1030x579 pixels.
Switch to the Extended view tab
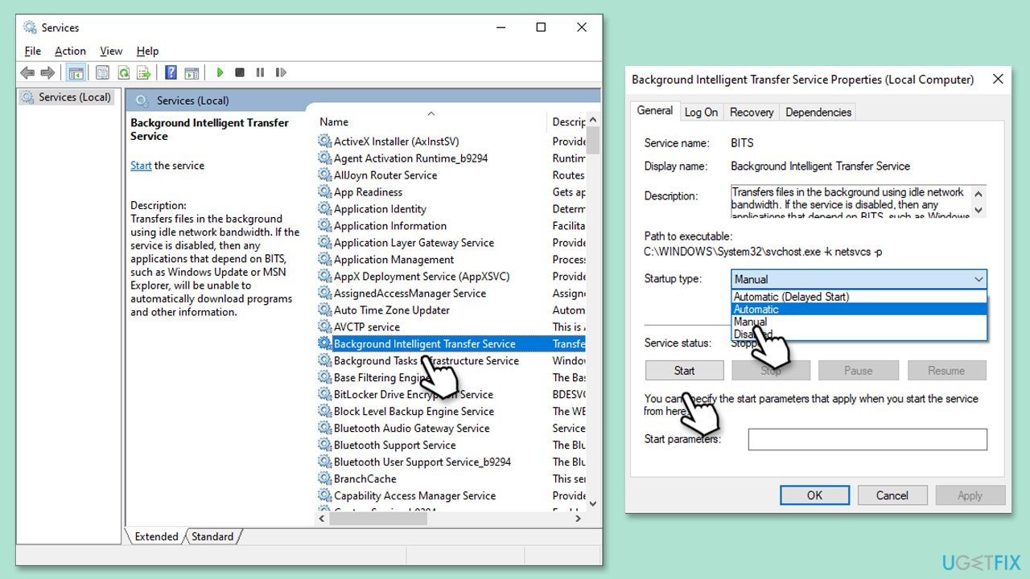(156, 536)
